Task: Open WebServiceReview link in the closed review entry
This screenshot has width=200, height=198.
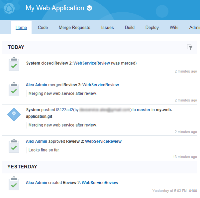Action: point(92,63)
